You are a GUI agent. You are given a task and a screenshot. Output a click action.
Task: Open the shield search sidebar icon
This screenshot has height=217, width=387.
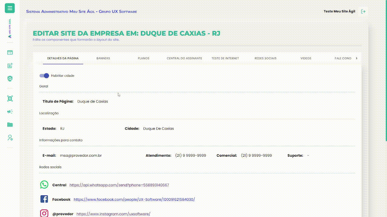[10, 79]
